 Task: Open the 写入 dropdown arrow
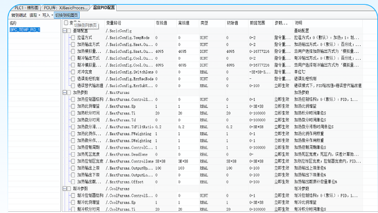click(52, 15)
